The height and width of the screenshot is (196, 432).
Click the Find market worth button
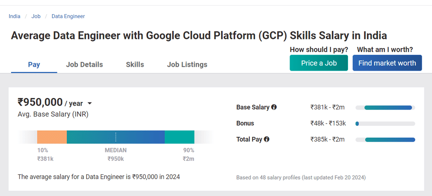(387, 63)
